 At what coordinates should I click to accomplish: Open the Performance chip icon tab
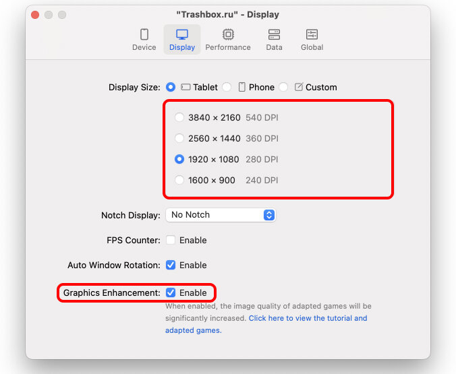(228, 34)
